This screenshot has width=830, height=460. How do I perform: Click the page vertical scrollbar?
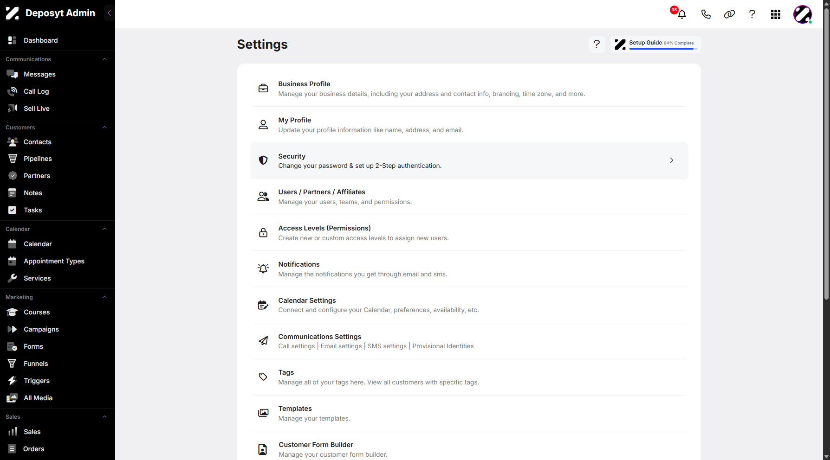click(826, 153)
